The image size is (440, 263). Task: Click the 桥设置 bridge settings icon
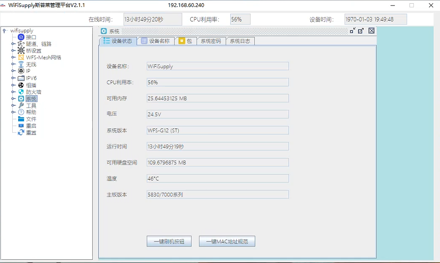21,51
